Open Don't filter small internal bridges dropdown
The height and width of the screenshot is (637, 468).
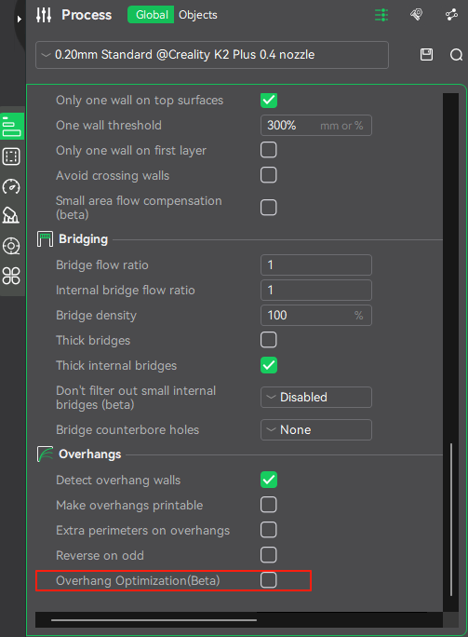(x=315, y=397)
